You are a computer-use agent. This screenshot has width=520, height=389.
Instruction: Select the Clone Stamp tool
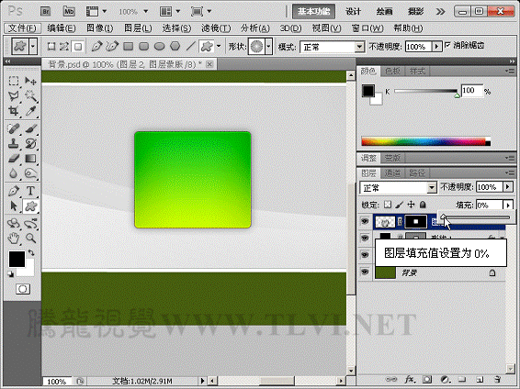pos(13,144)
